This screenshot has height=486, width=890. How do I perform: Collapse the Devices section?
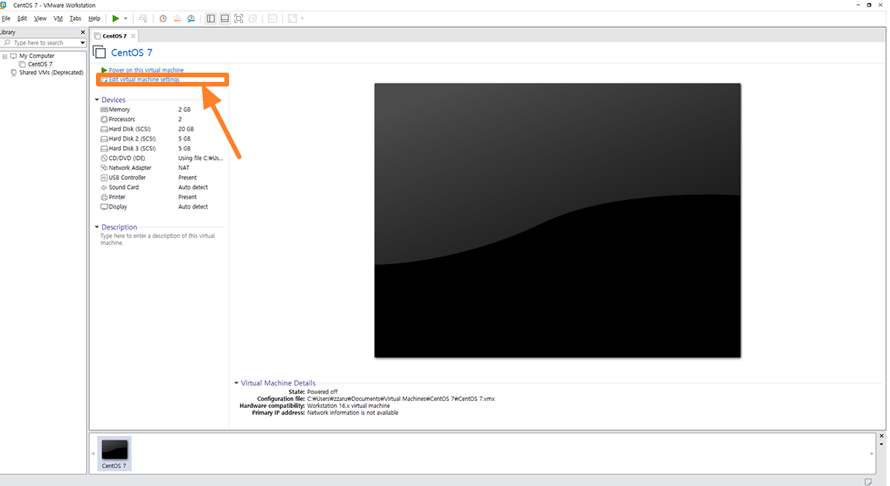tap(97, 100)
